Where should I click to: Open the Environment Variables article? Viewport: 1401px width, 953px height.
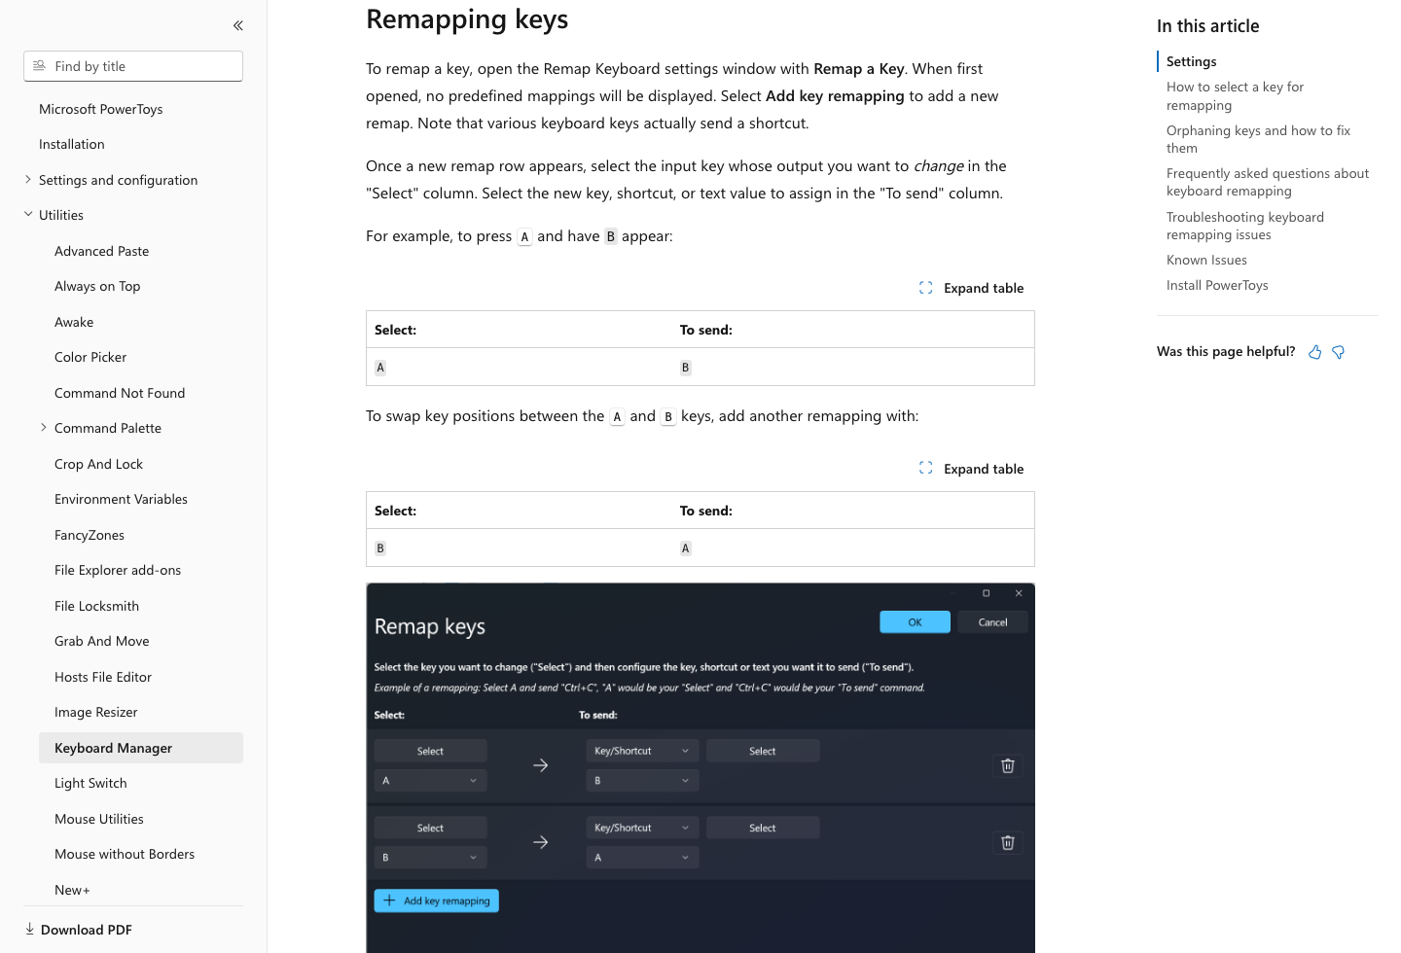[121, 499]
